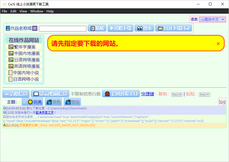Expand the 中国内地漫画 site category

(24, 53)
